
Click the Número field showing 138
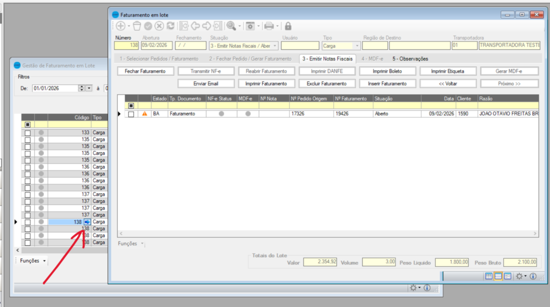pos(126,46)
